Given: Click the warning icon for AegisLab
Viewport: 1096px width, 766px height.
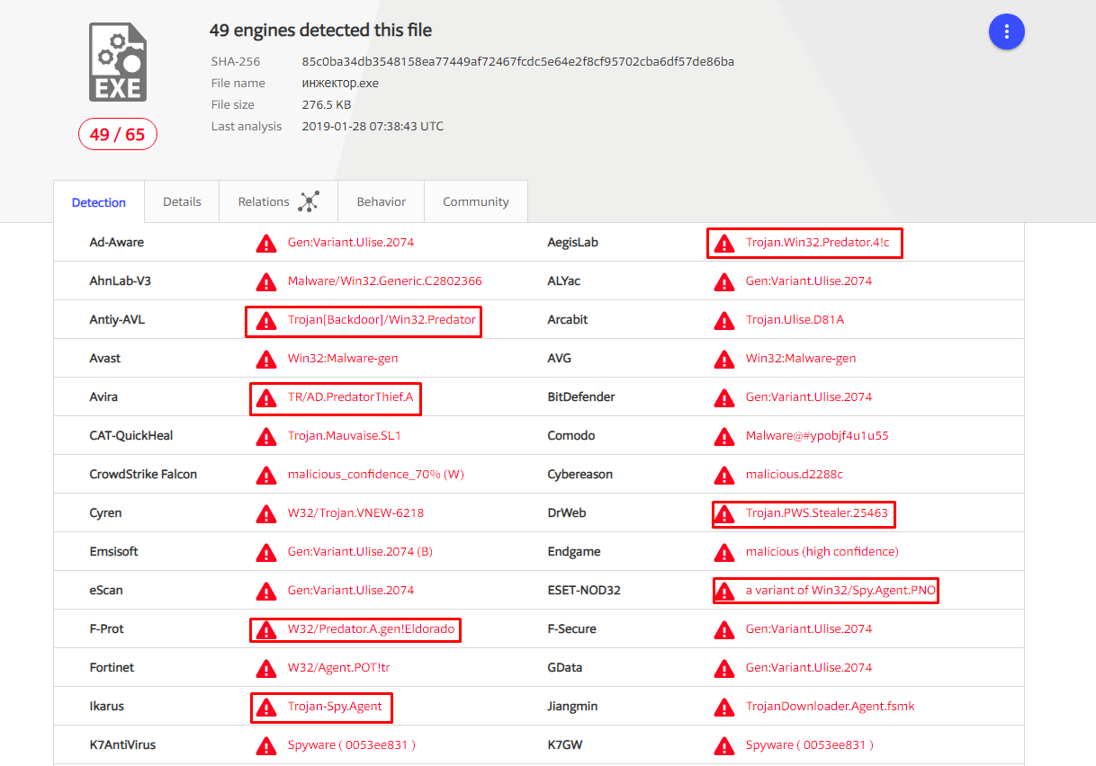Looking at the screenshot, I should point(723,243).
